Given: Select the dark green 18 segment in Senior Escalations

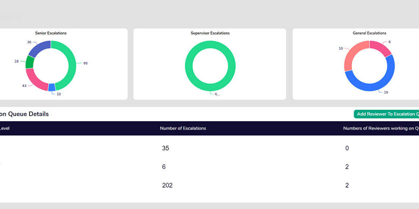Looking at the screenshot, I should (x=30, y=62).
